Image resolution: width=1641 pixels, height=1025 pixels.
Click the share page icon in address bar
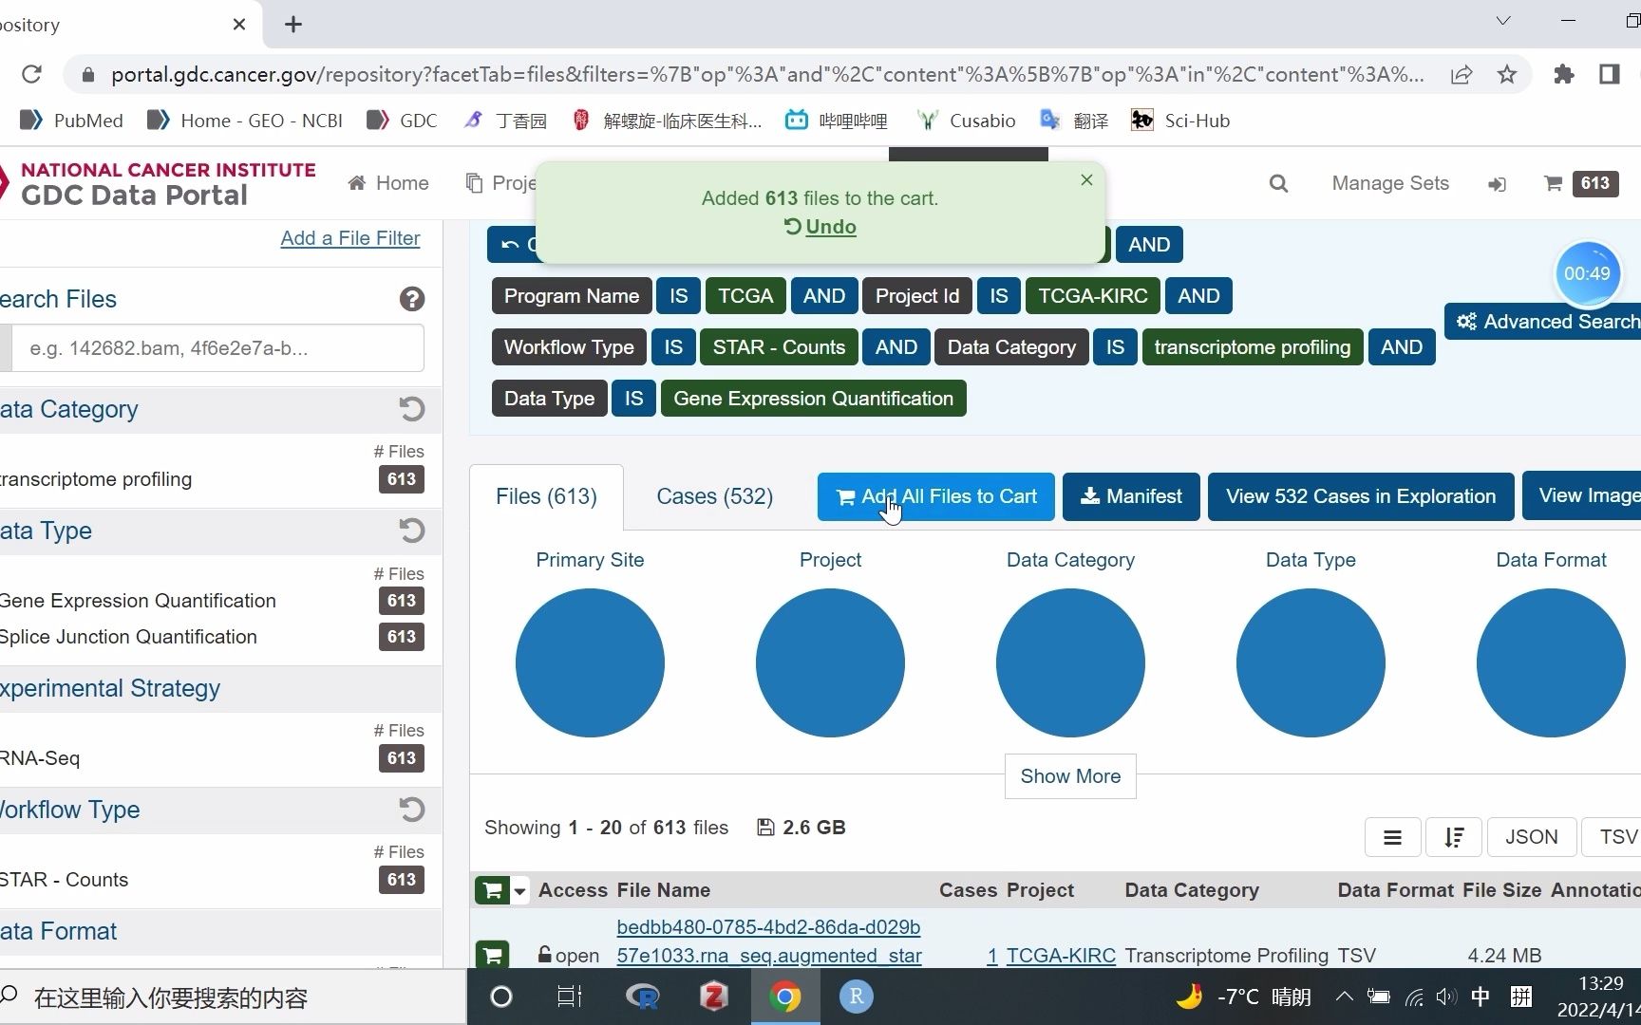coord(1462,74)
